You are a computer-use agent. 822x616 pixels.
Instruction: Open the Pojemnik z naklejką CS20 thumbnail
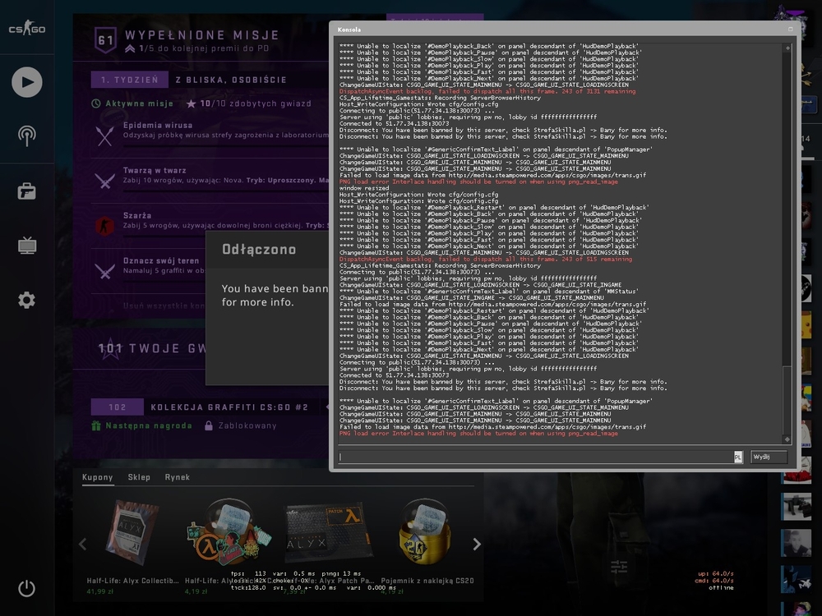point(425,533)
